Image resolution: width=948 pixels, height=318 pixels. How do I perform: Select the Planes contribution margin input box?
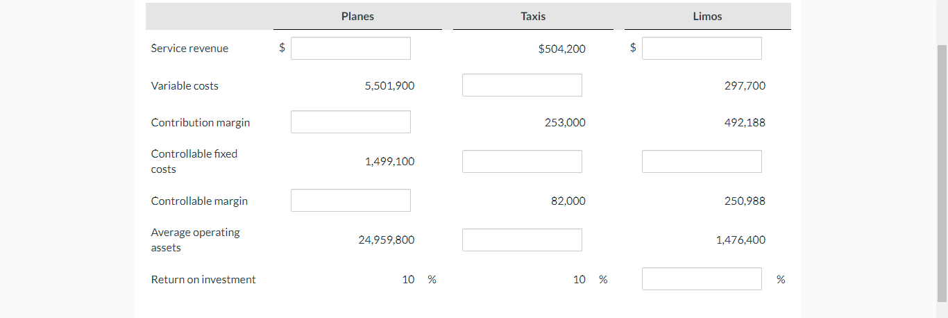(x=350, y=122)
